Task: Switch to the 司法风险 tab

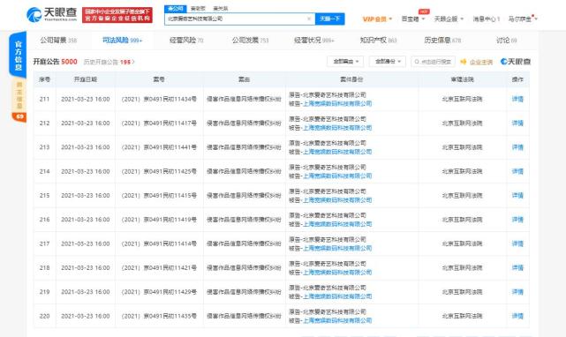Action: pos(122,40)
